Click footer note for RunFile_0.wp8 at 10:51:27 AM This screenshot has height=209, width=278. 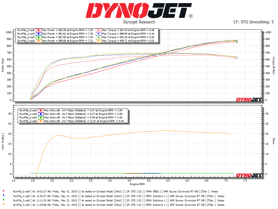(116, 192)
